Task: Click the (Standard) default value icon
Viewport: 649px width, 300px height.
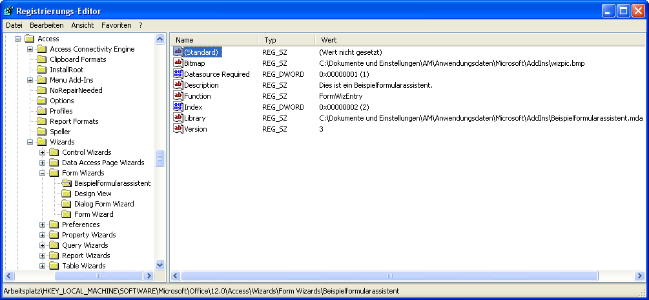Action: pyautogui.click(x=178, y=52)
